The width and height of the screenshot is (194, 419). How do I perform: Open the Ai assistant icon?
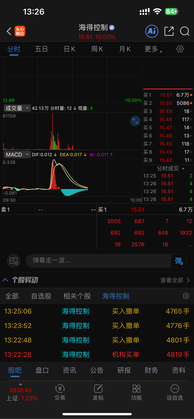152,31
